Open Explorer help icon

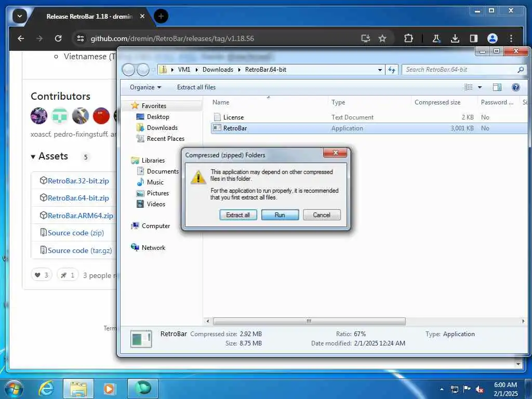[x=516, y=87]
